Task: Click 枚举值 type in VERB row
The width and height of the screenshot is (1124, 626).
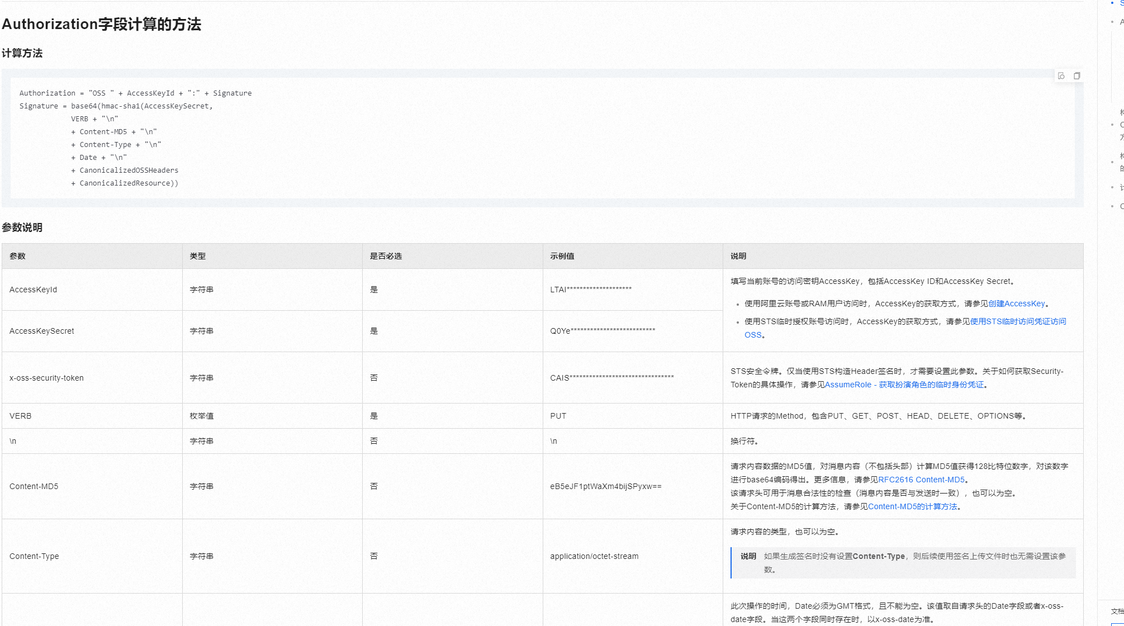Action: point(201,416)
